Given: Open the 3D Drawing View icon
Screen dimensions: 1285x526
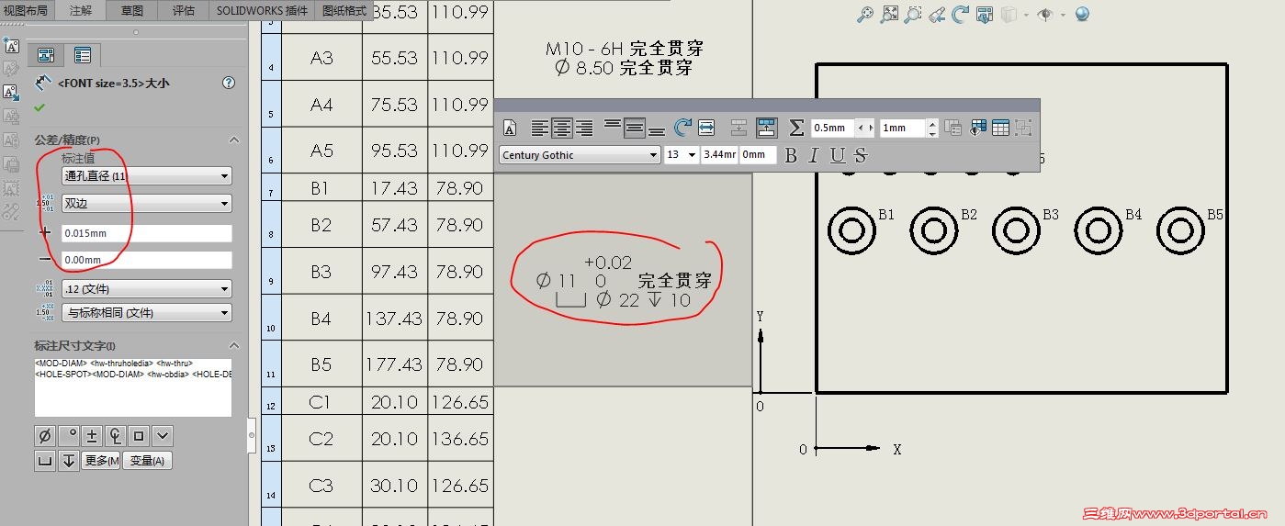Looking at the screenshot, I should 985,14.
